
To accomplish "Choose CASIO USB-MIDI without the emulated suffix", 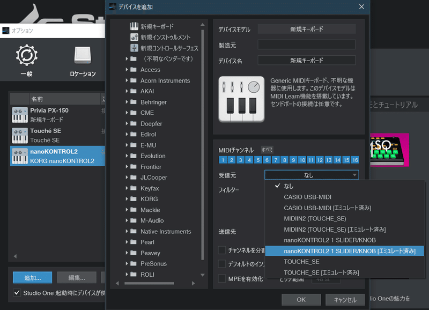I will tap(345, 197).
